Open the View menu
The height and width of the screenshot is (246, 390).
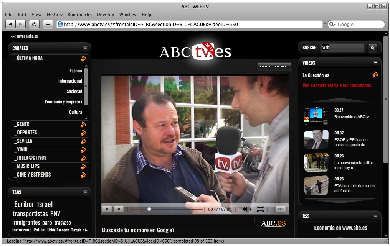pyautogui.click(x=36, y=15)
